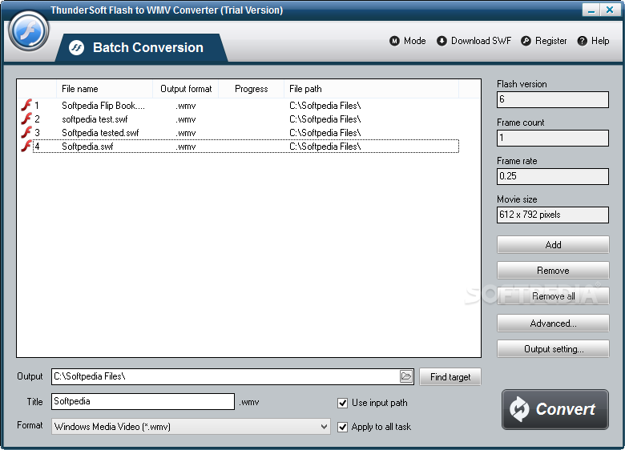Open the Mode menu
This screenshot has height=450, width=625.
407,41
